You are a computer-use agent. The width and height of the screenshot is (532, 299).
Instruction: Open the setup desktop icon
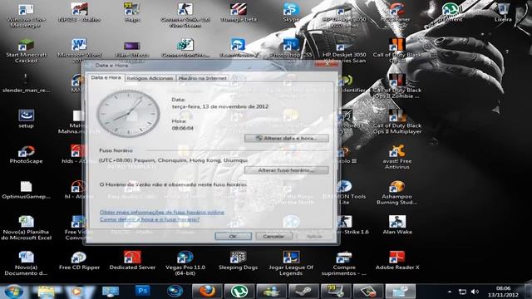tap(26, 119)
